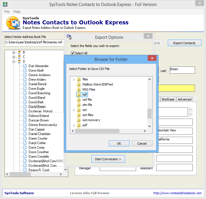Open the notesaddressbook.com link
206x199 pixels.
coord(177,193)
